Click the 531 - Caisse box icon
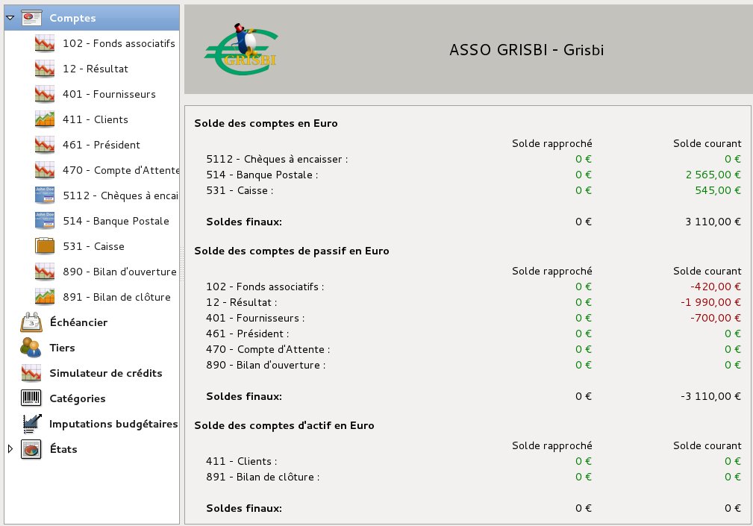The width and height of the screenshot is (753, 526). pyautogui.click(x=45, y=246)
